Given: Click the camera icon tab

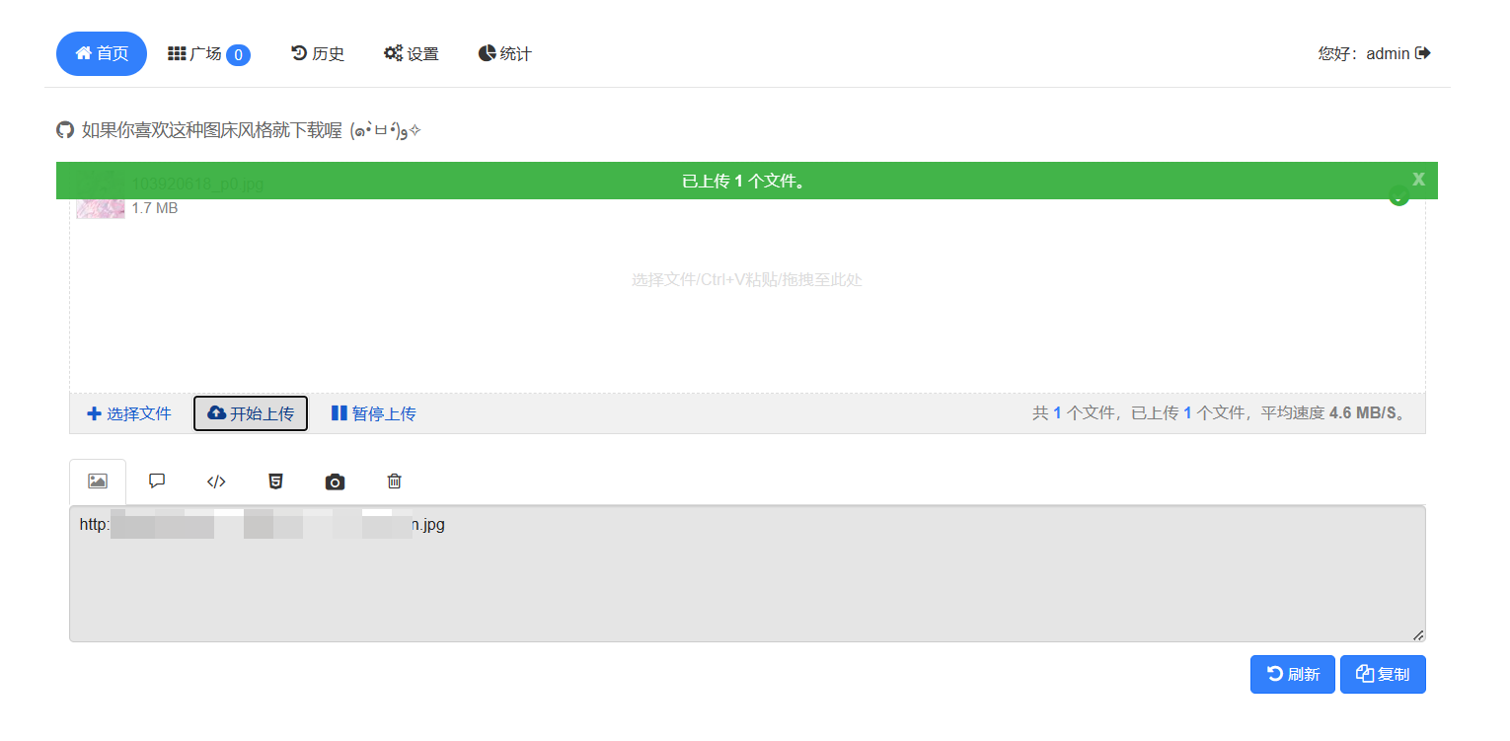Looking at the screenshot, I should tap(335, 482).
